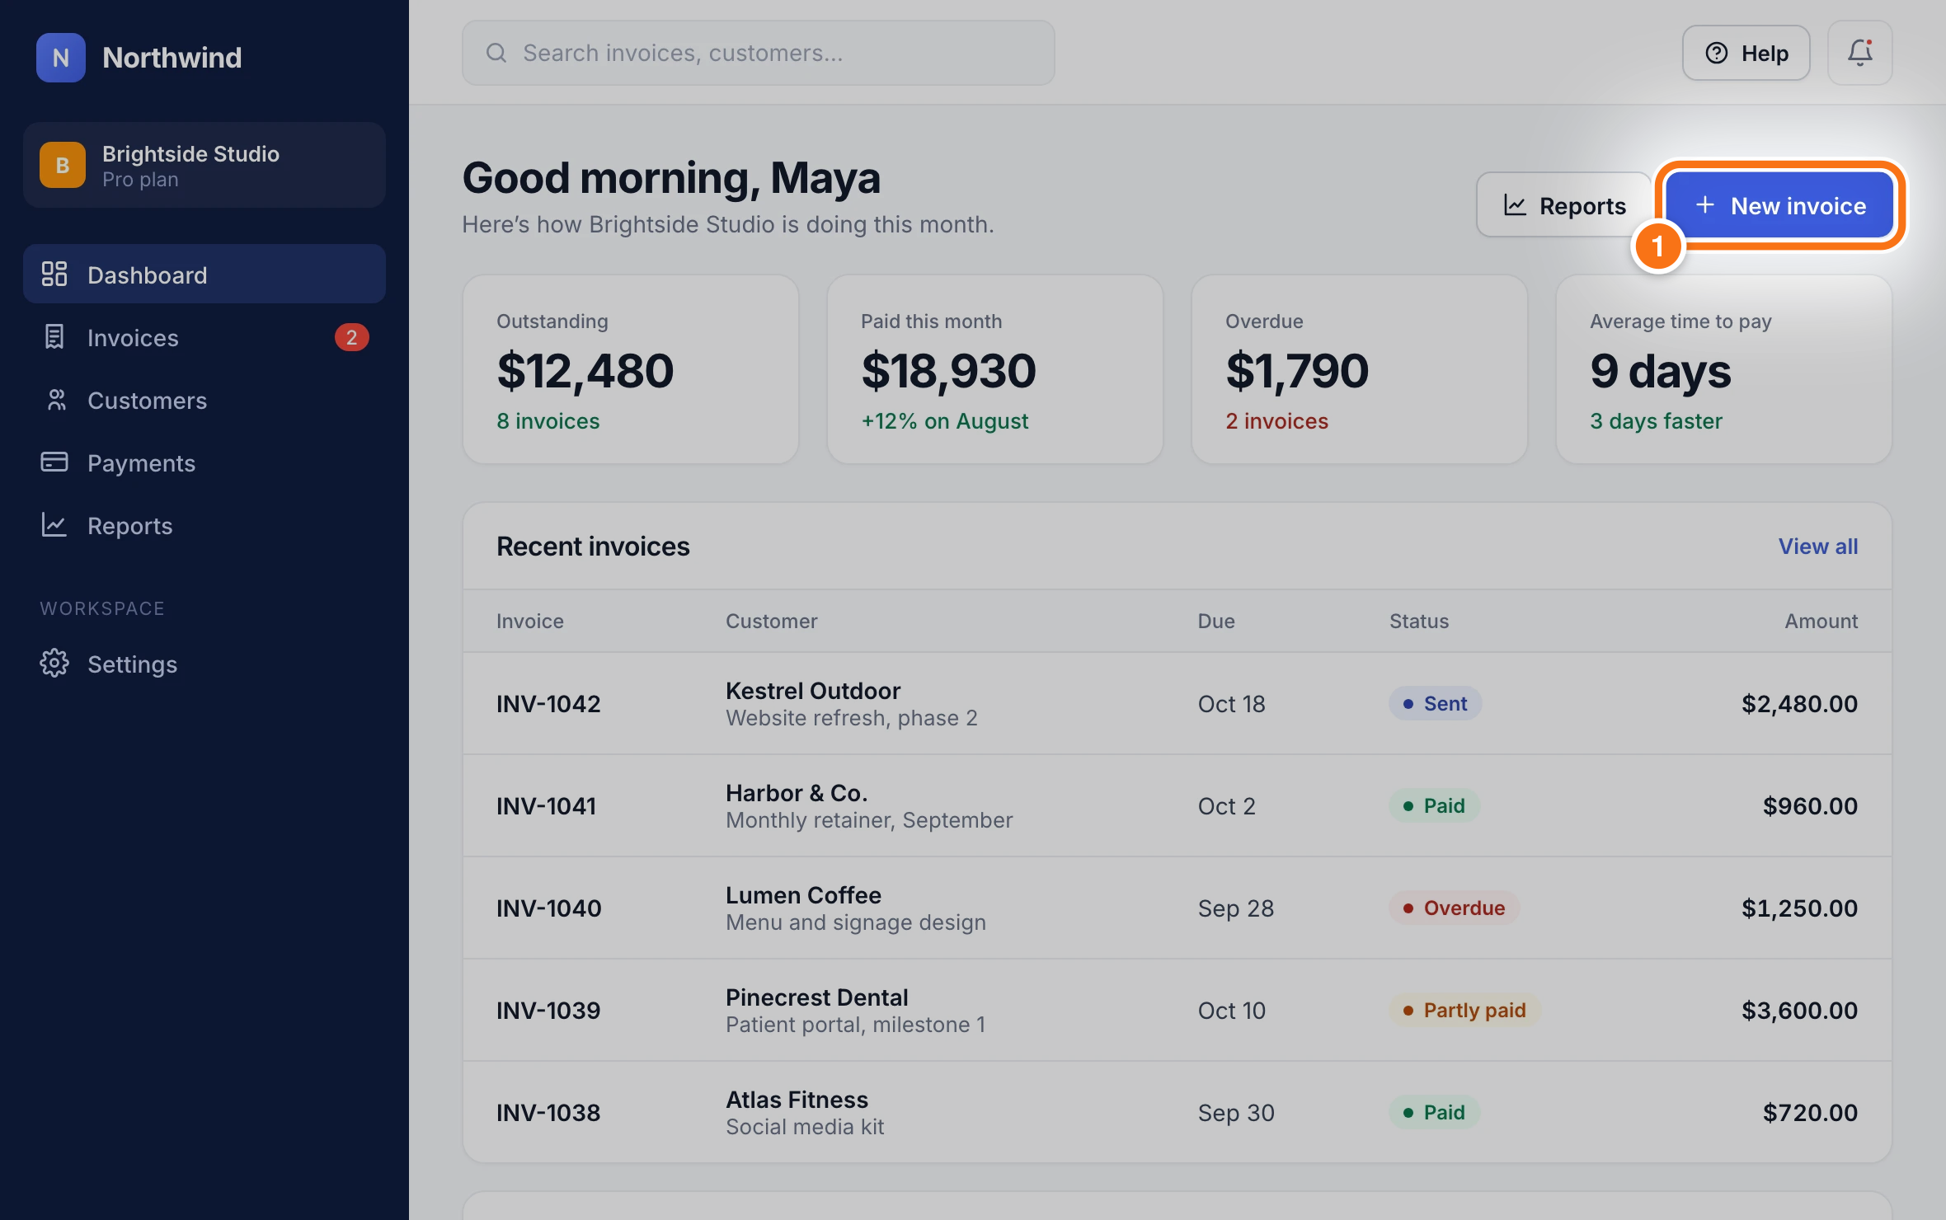Open Reports in the sidebar

204,525
